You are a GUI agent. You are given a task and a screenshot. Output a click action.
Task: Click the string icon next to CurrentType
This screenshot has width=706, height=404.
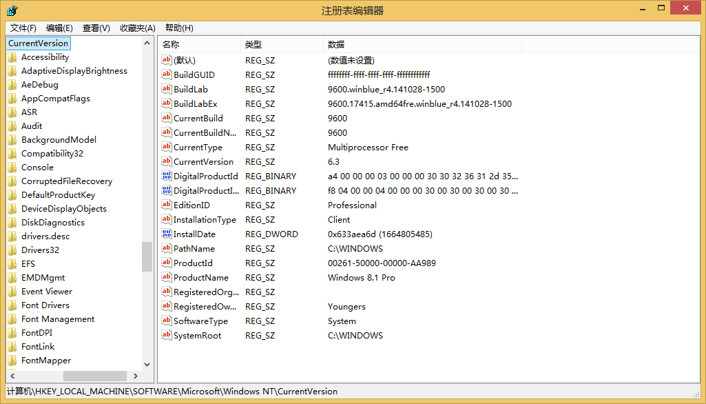coord(167,147)
